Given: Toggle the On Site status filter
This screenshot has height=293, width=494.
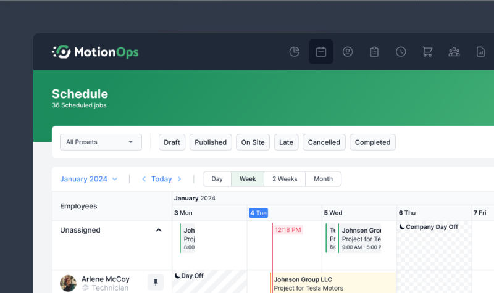Looking at the screenshot, I should (x=253, y=142).
